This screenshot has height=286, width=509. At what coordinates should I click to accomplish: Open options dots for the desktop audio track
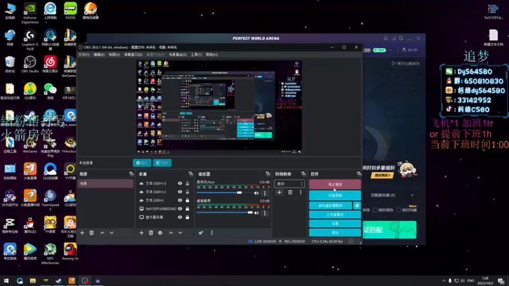point(265,213)
